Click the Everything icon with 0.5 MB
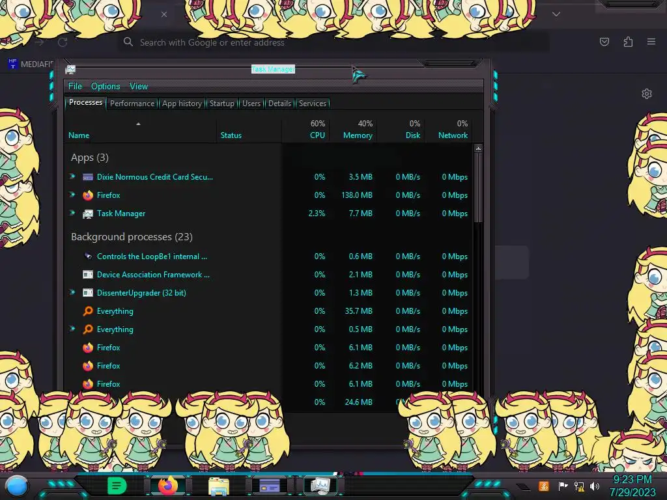Screen dimensions: 667x500 tap(88, 329)
